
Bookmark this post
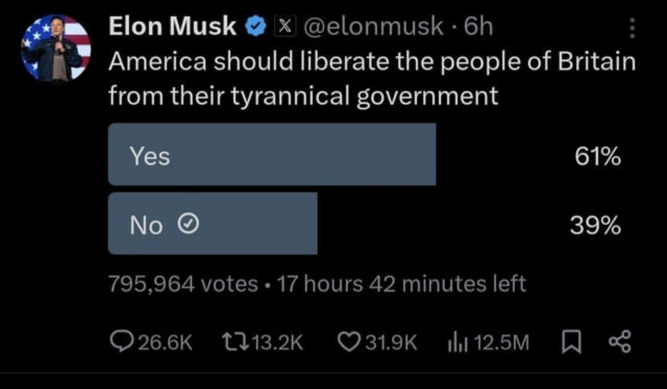[571, 342]
